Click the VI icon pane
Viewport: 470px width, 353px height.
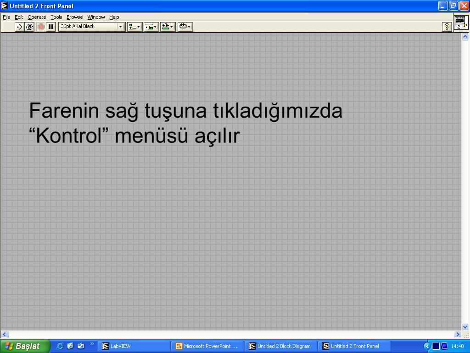[x=461, y=22]
